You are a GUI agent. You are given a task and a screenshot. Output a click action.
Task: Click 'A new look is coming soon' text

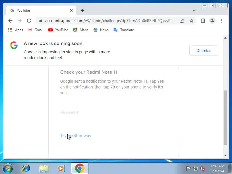[x=53, y=43]
